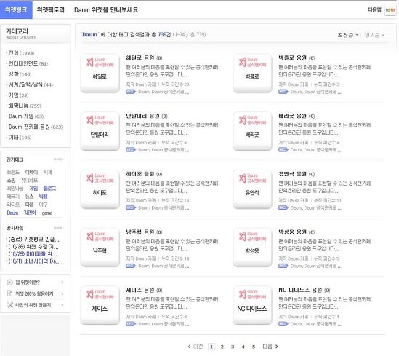The height and width of the screenshot is (356, 399).
Task: Expand the 위젯 200% 활용하기 arrow
Action: tap(63, 293)
